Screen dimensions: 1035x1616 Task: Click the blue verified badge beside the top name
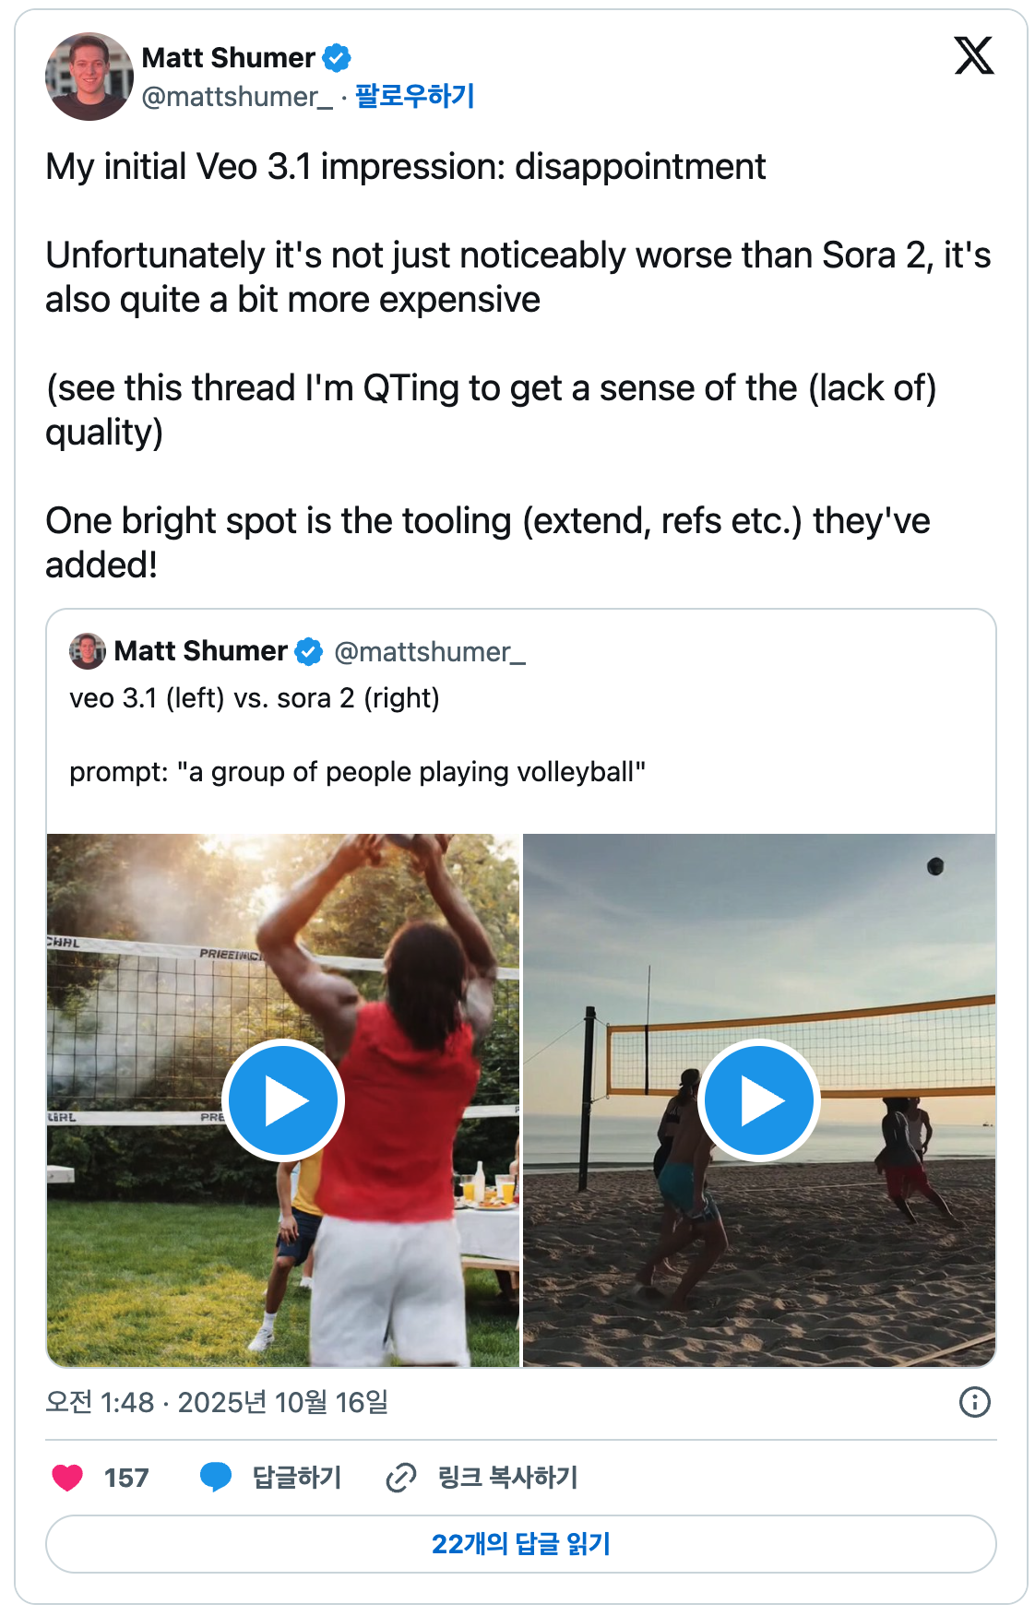[337, 58]
